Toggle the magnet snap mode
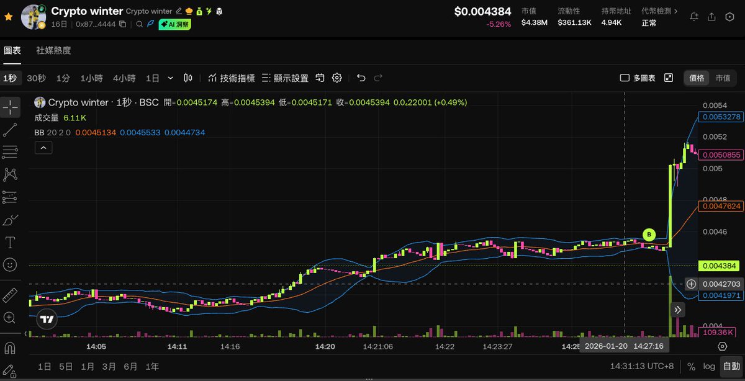The height and width of the screenshot is (381, 745). [10, 347]
